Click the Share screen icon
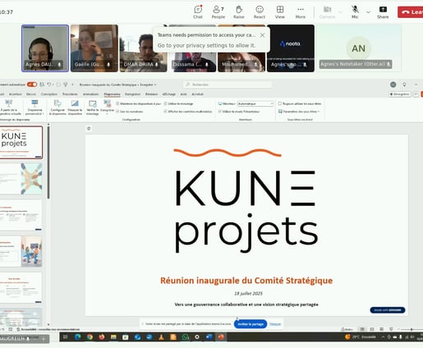The image size is (423, 348). pyautogui.click(x=383, y=12)
